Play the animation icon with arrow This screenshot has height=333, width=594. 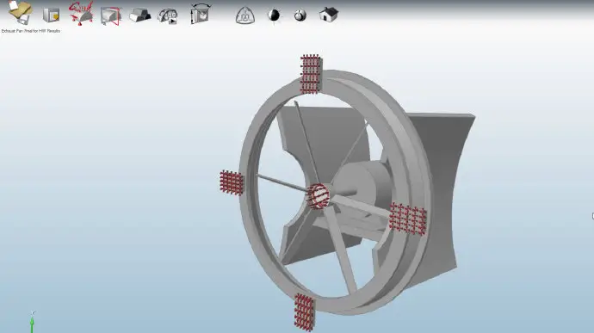tap(168, 16)
